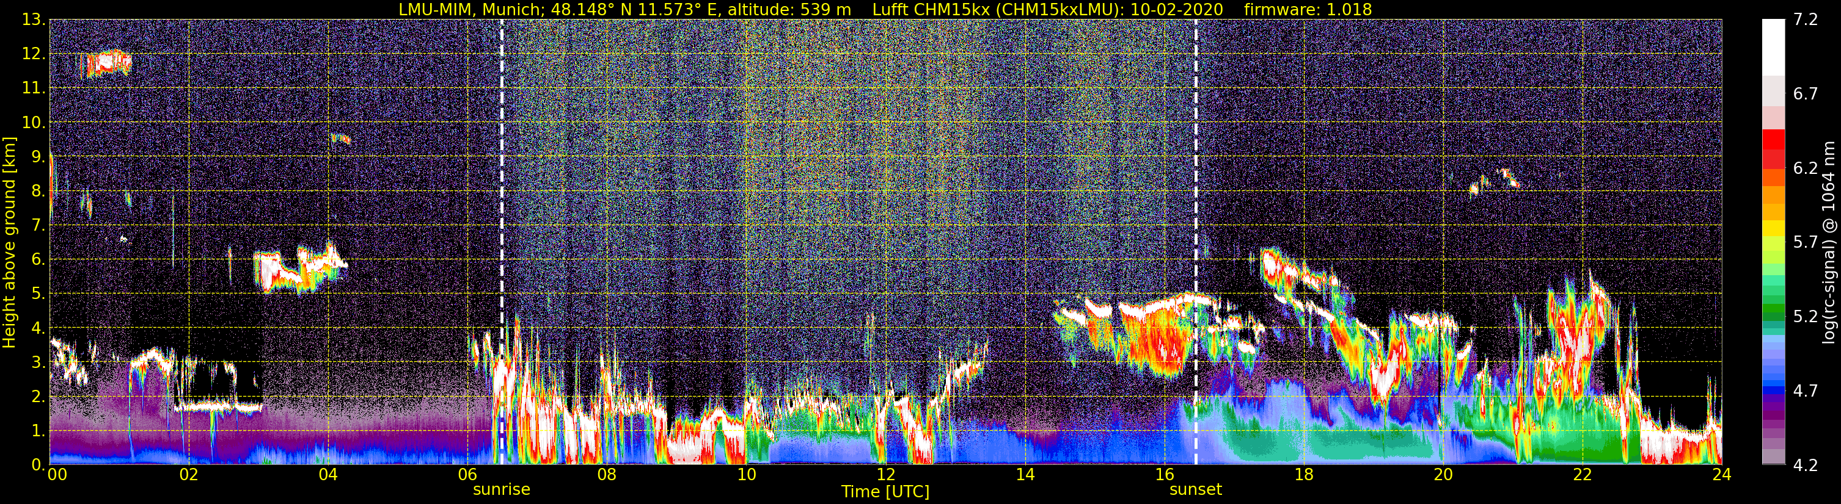Click the x-axis tick label '06'
Screen dimensions: 1841x504
[467, 475]
